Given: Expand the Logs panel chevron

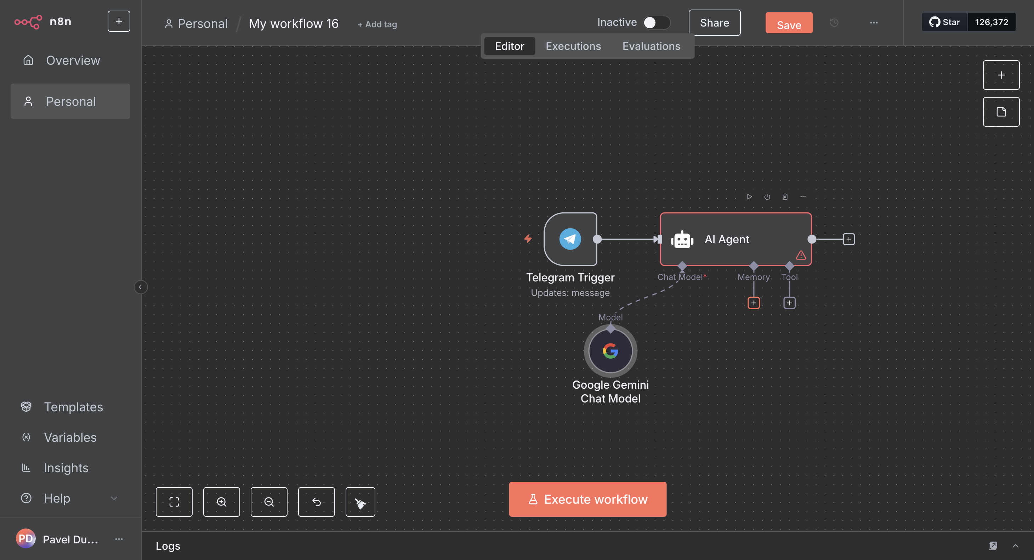Looking at the screenshot, I should (x=1015, y=546).
